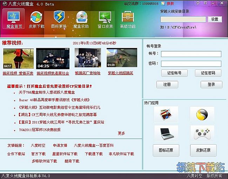
Task: Open the 【湖北】CF三周年 news item
Action: [x=58, y=115]
